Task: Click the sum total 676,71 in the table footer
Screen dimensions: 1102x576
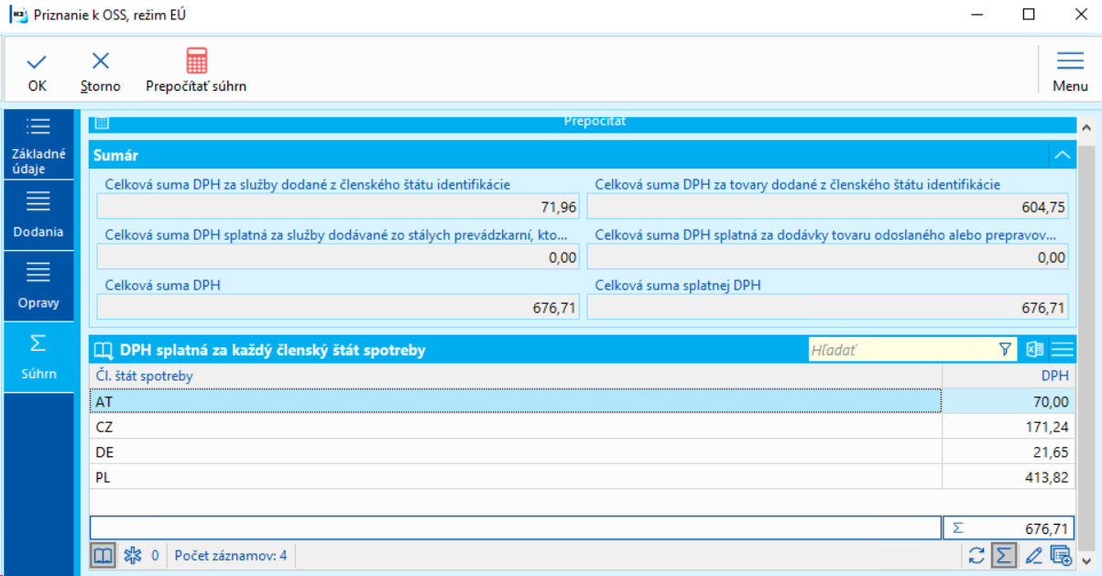Action: [1009, 528]
